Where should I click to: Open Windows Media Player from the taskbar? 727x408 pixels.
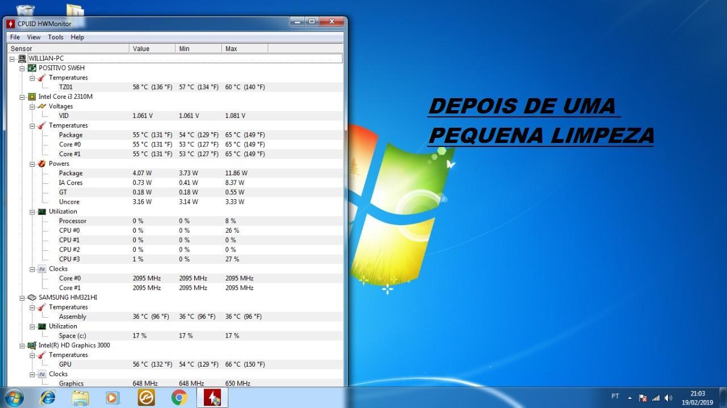(113, 398)
